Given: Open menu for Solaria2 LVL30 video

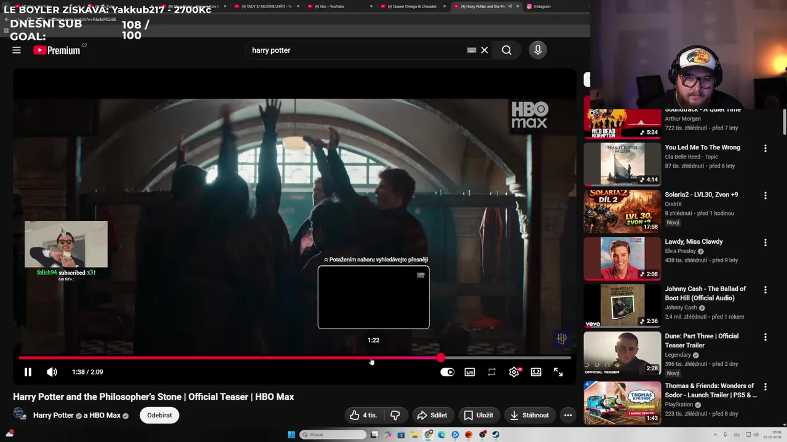Looking at the screenshot, I should 765,196.
